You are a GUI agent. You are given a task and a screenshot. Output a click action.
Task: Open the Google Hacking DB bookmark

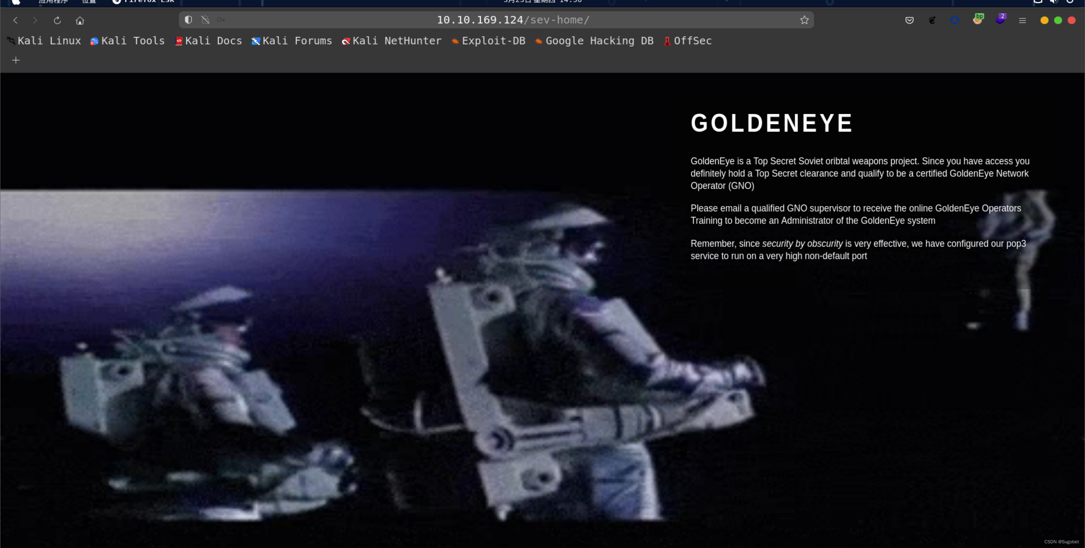click(594, 41)
